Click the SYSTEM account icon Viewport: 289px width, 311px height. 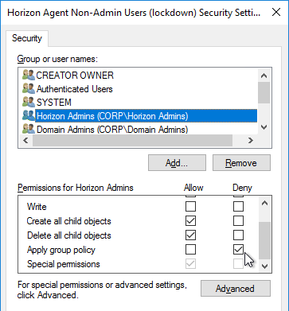tap(29, 103)
